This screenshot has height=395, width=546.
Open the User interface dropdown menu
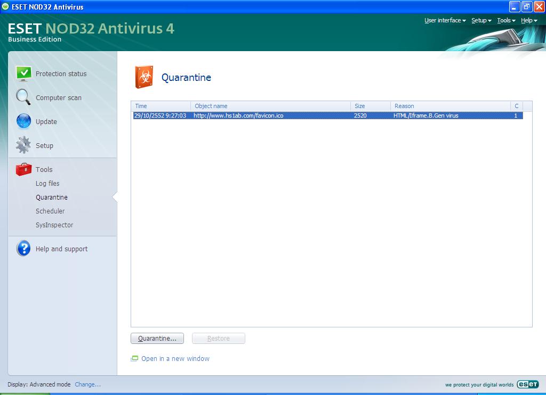pos(445,20)
